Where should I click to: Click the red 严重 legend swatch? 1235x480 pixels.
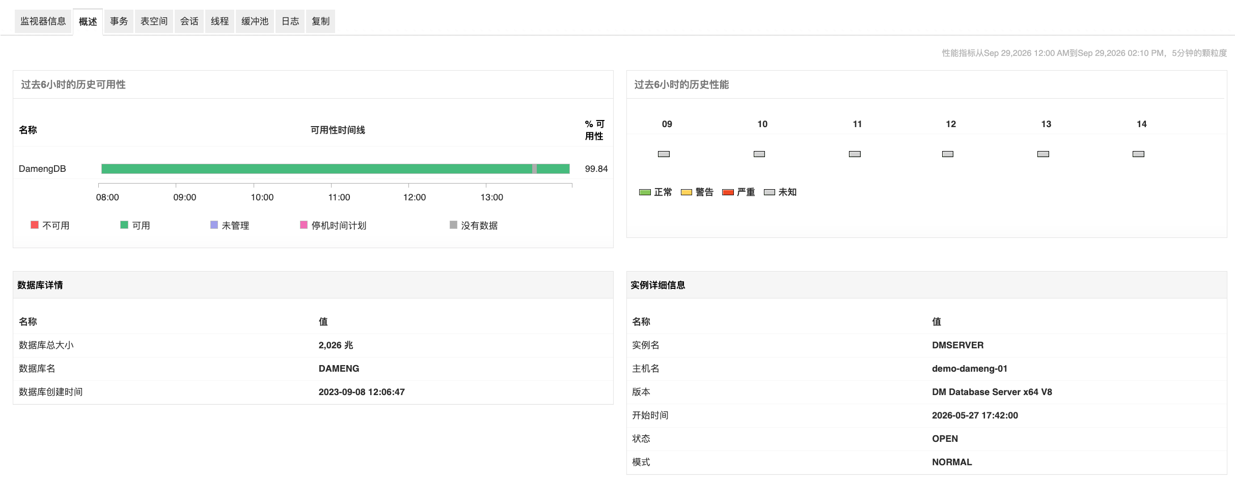click(x=728, y=192)
